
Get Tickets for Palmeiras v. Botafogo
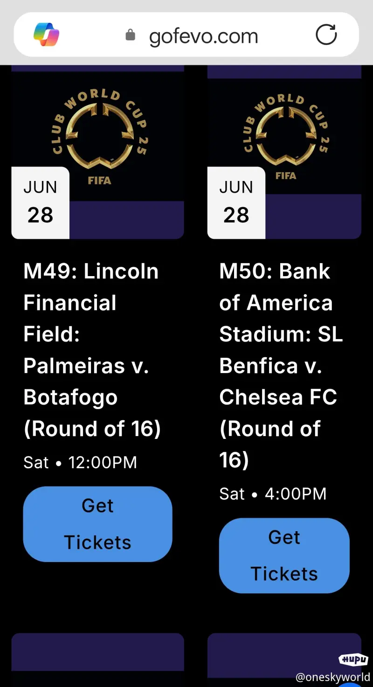[97, 524]
